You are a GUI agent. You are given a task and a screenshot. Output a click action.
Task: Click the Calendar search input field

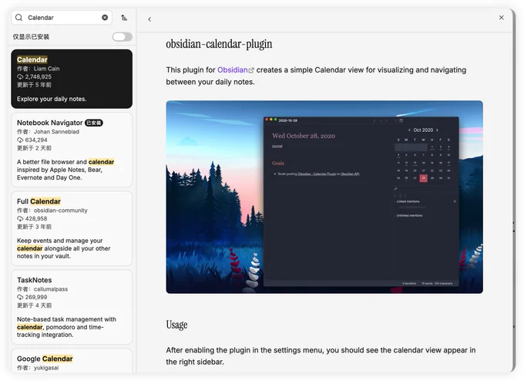tap(62, 18)
